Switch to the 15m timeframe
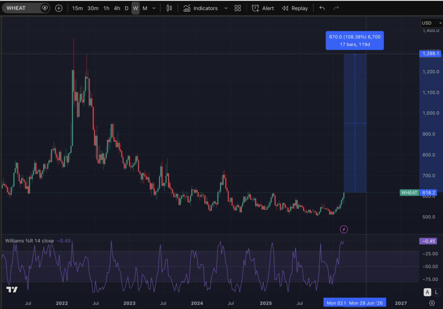The height and width of the screenshot is (309, 443). [77, 8]
